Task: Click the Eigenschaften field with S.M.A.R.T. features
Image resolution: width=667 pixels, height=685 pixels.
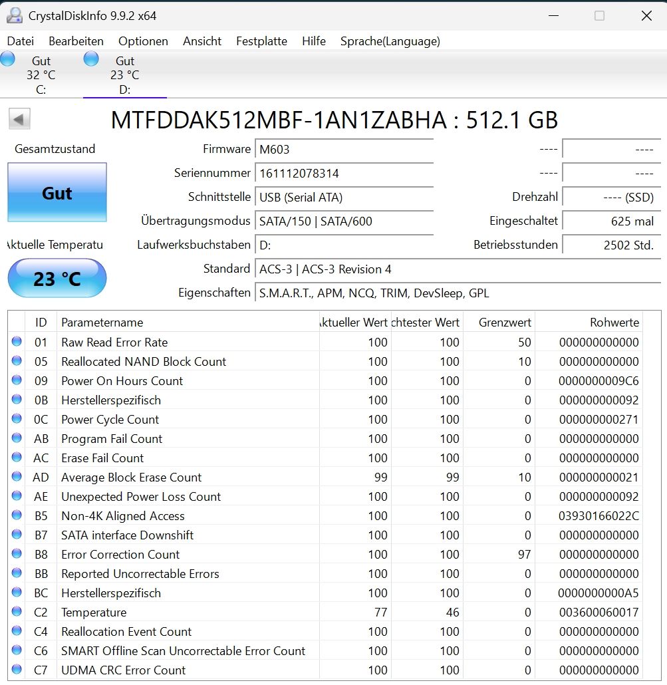Action: pos(458,293)
